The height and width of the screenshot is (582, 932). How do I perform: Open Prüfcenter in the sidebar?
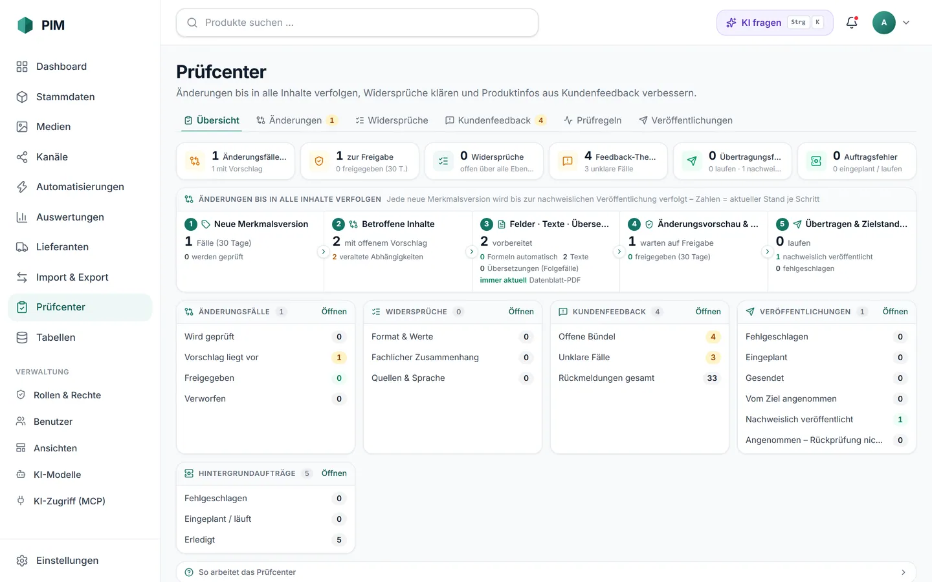[x=80, y=307]
